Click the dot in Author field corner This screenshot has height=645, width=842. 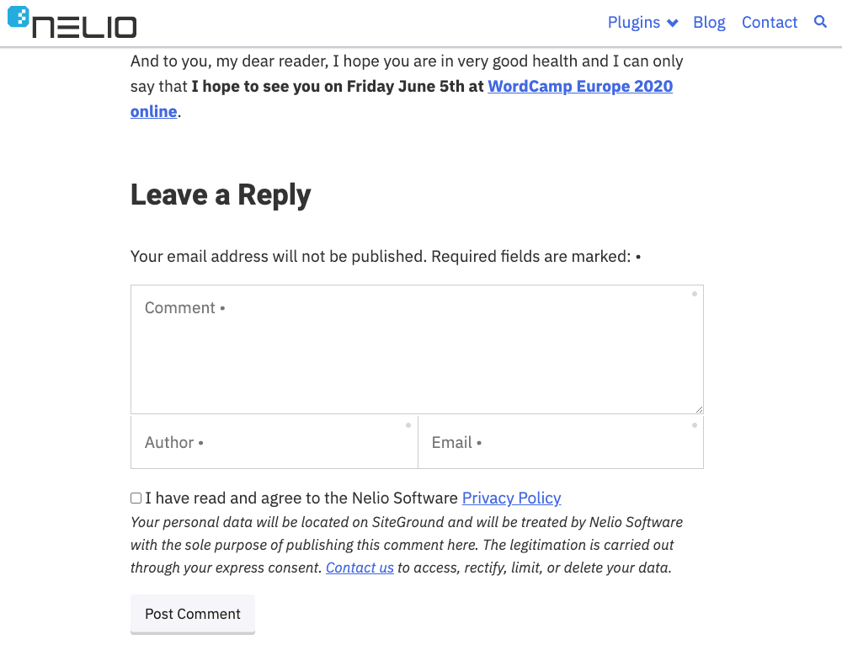[408, 425]
